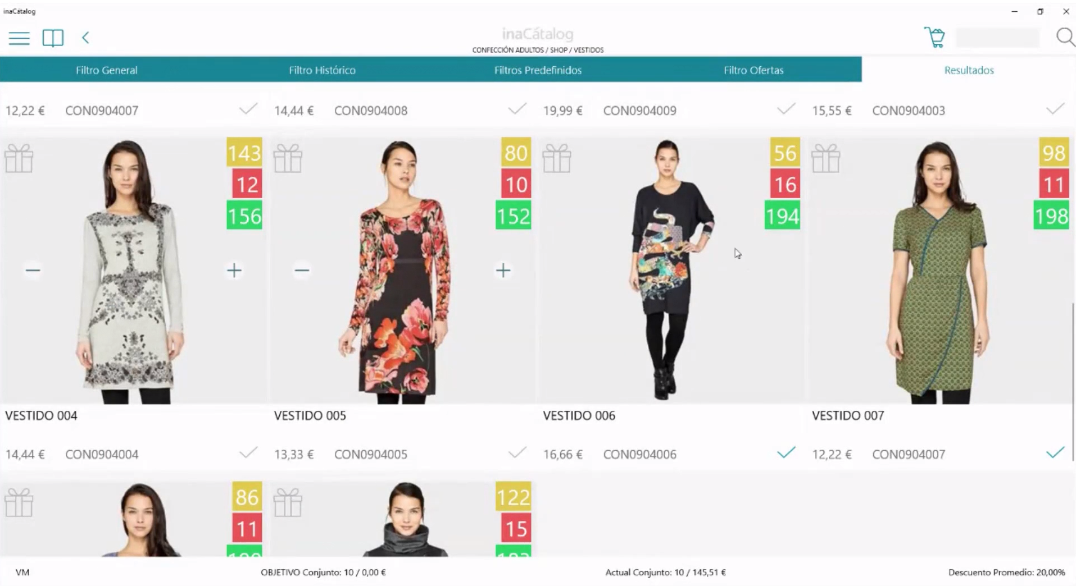Click gift icon on VESTIDO 007

click(826, 158)
